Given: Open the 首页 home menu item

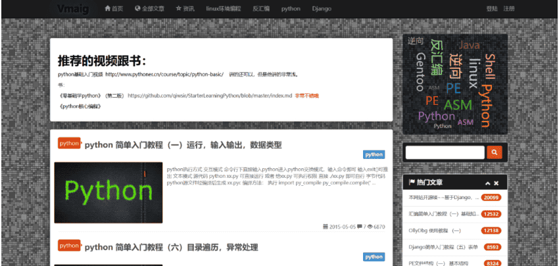Looking at the screenshot, I should pos(114,9).
